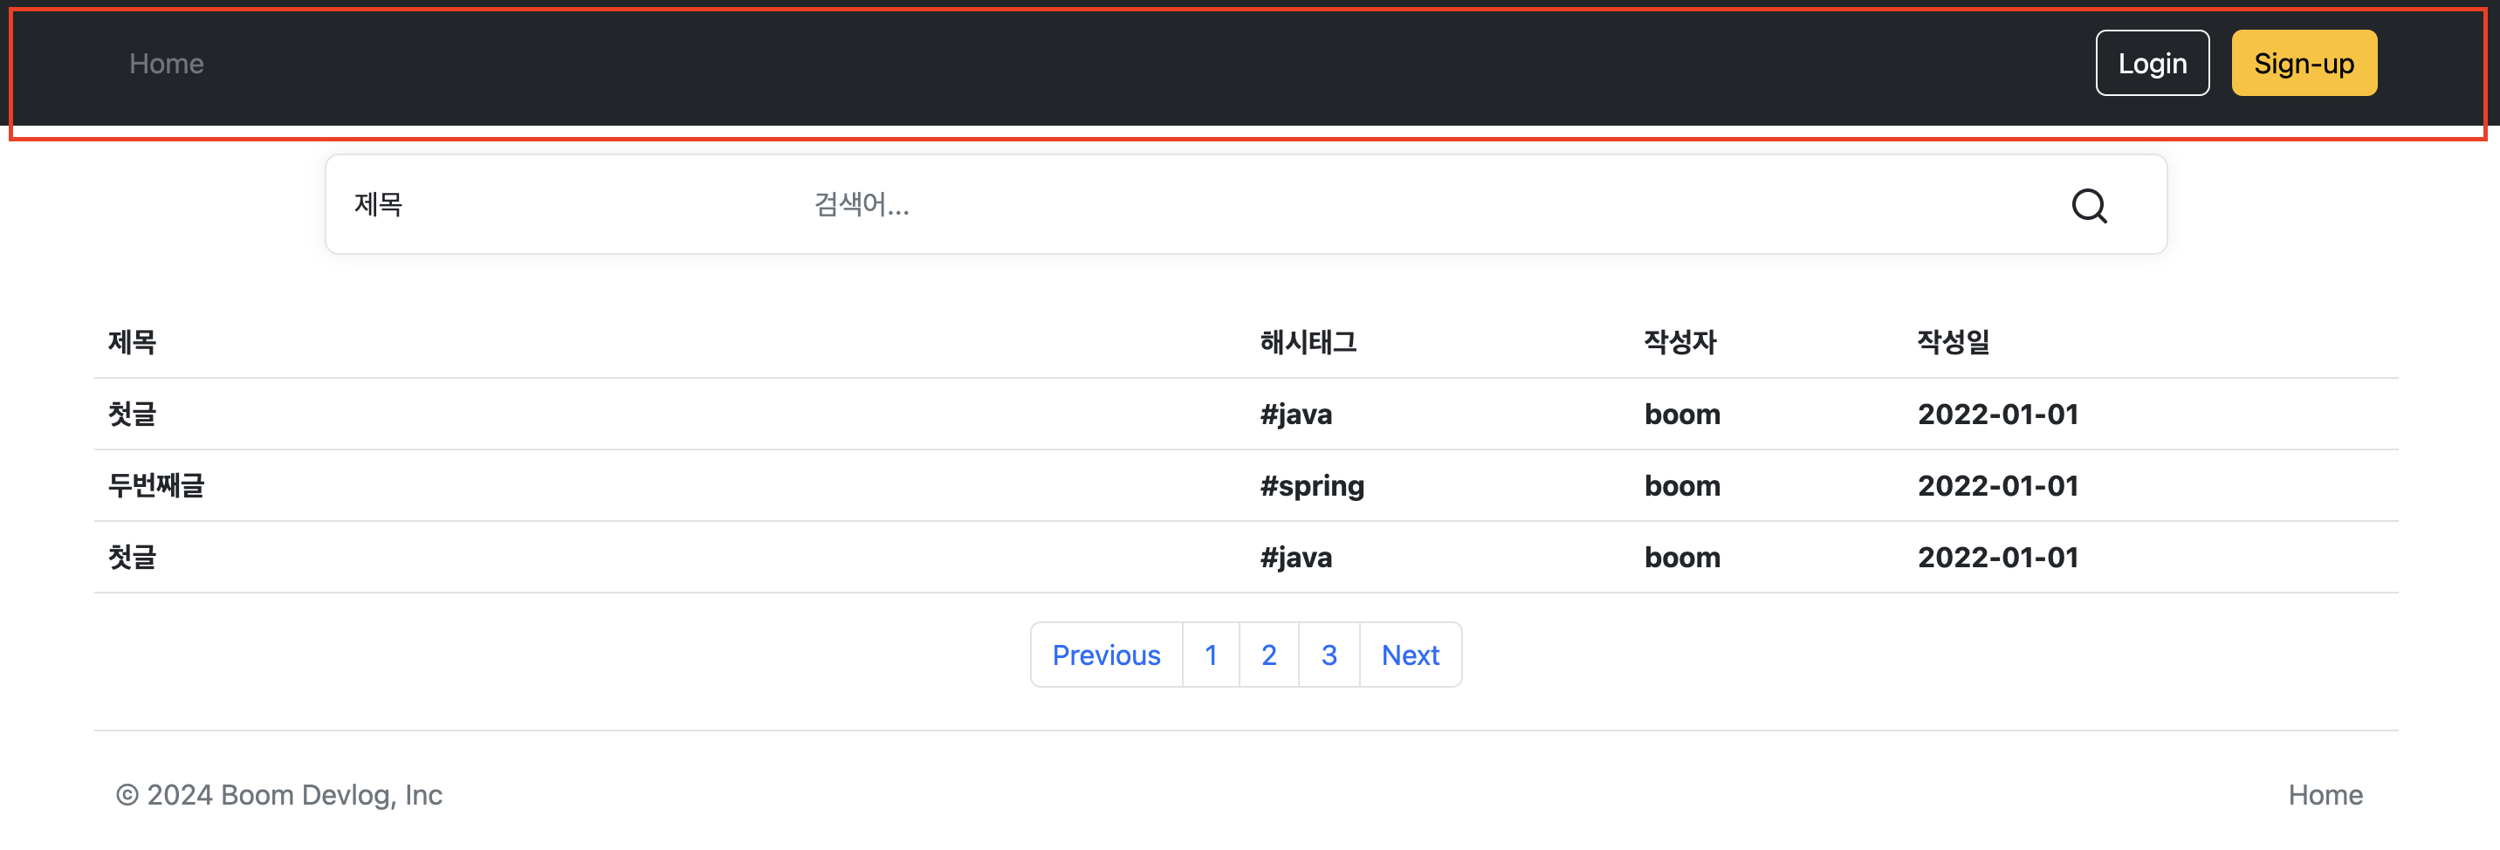
Task: Click the 제목 column header
Action: 132,341
